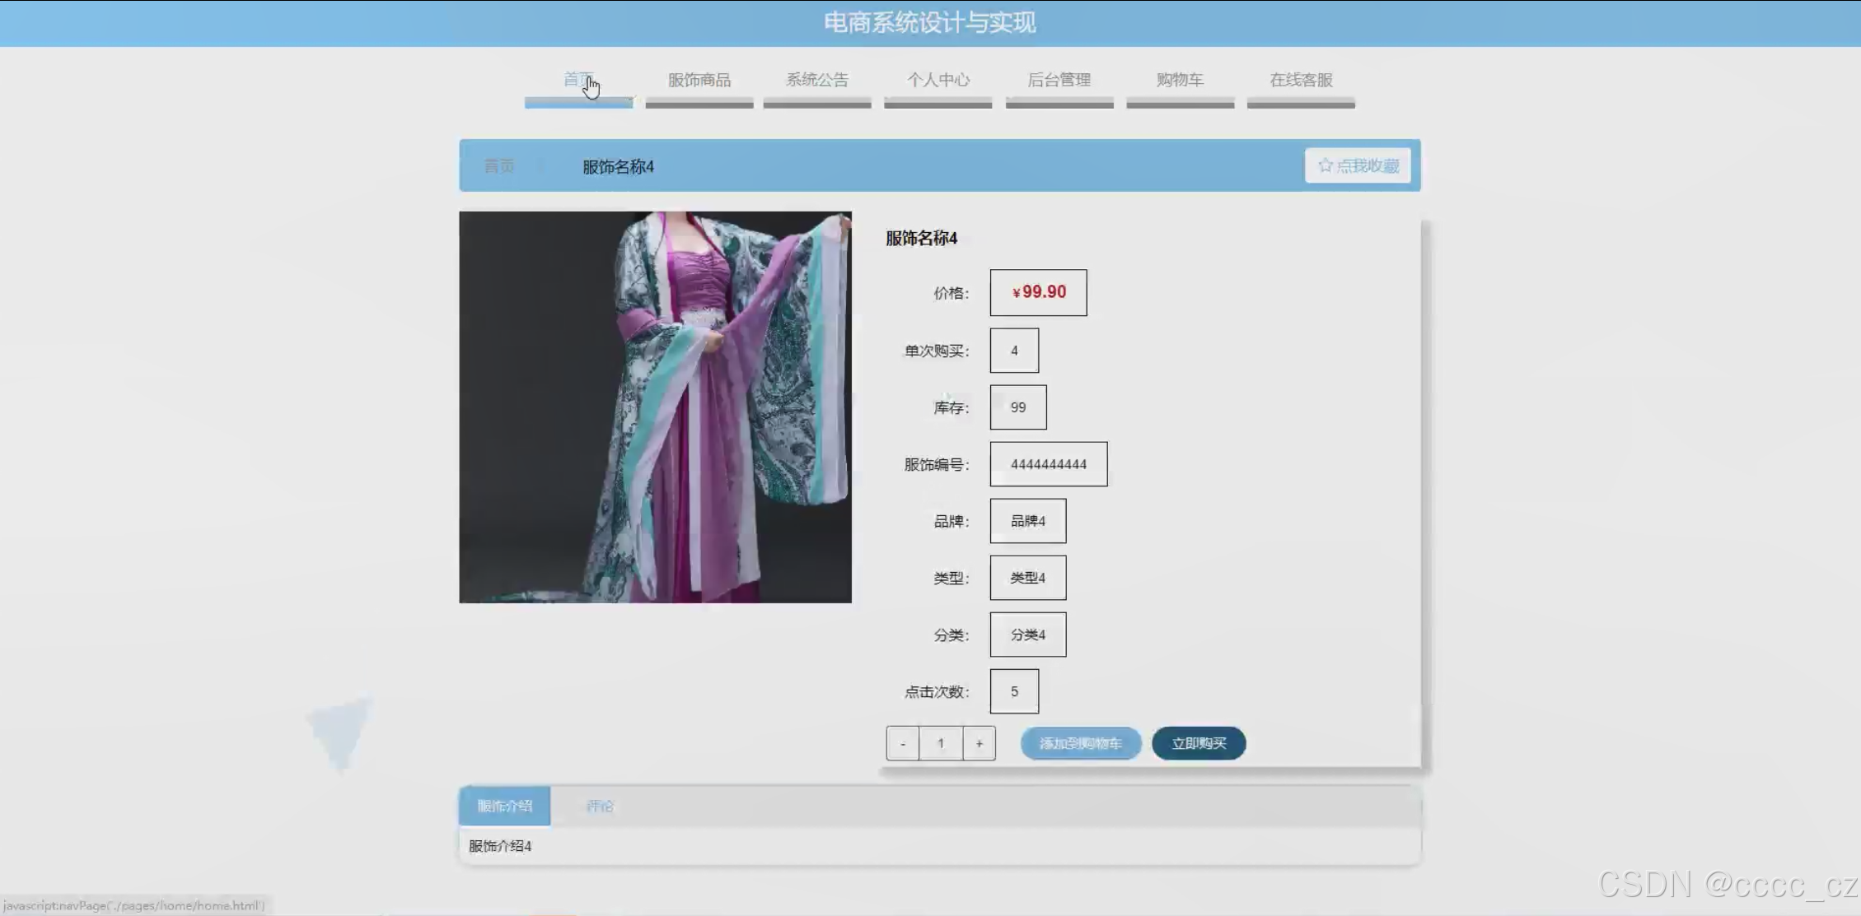1861x916 pixels.
Task: Click the purple dress product image
Action: pyautogui.click(x=655, y=407)
